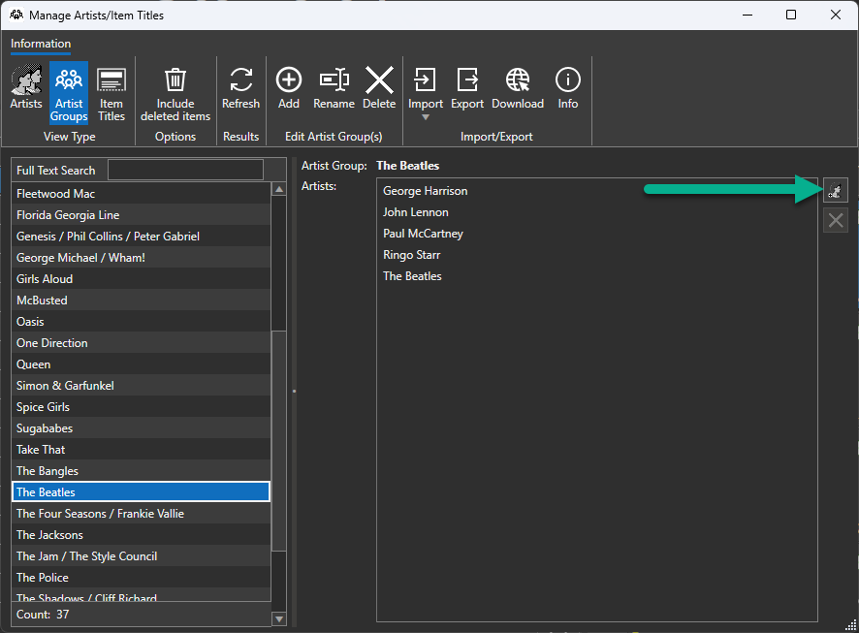
Task: Toggle Include deleted items option
Action: pos(175,93)
